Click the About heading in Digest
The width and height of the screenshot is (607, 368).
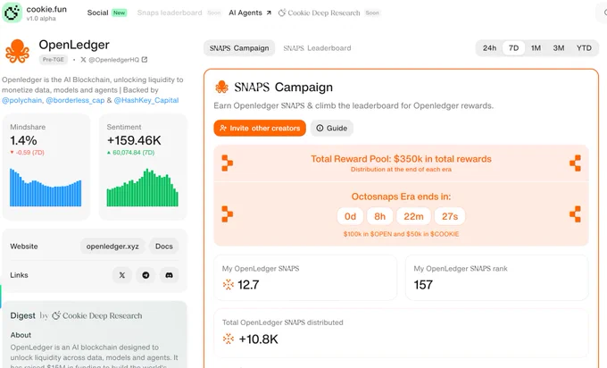pos(21,335)
